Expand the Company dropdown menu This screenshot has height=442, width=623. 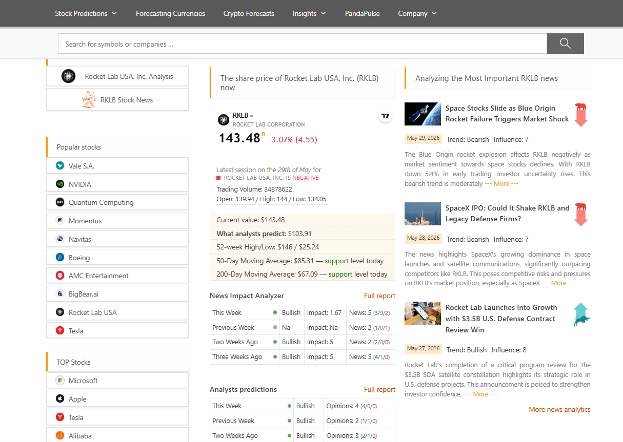[x=417, y=13]
